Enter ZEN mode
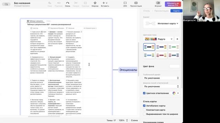The image size is (220, 123). click(x=125, y=4)
